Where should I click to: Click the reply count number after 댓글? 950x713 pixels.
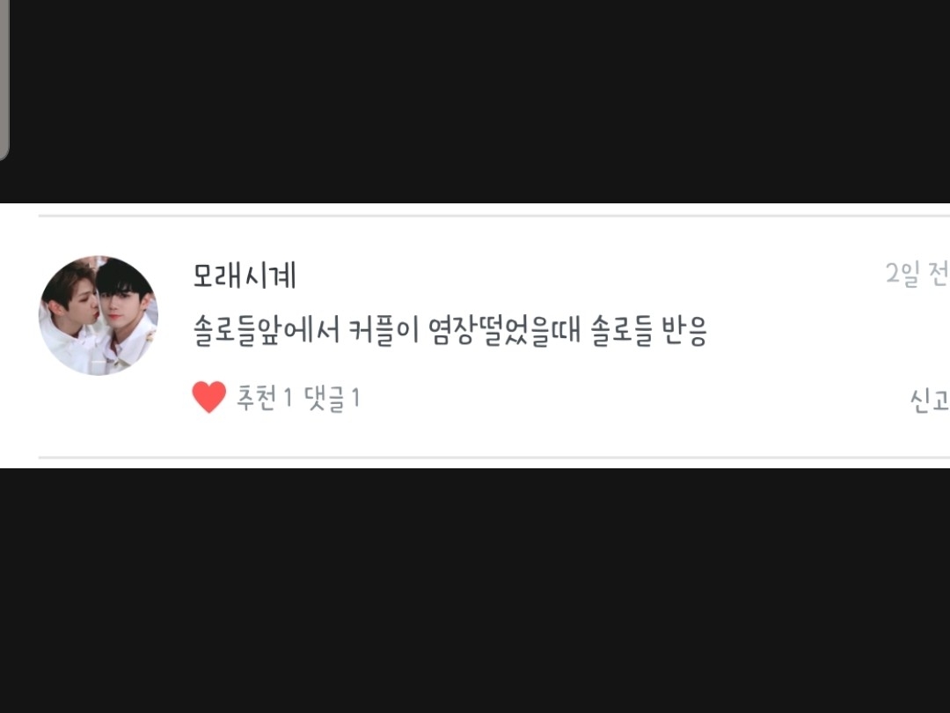(x=355, y=399)
